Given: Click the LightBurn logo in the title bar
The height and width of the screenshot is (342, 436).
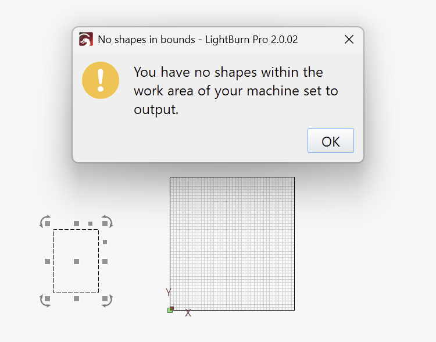Looking at the screenshot, I should (86, 40).
